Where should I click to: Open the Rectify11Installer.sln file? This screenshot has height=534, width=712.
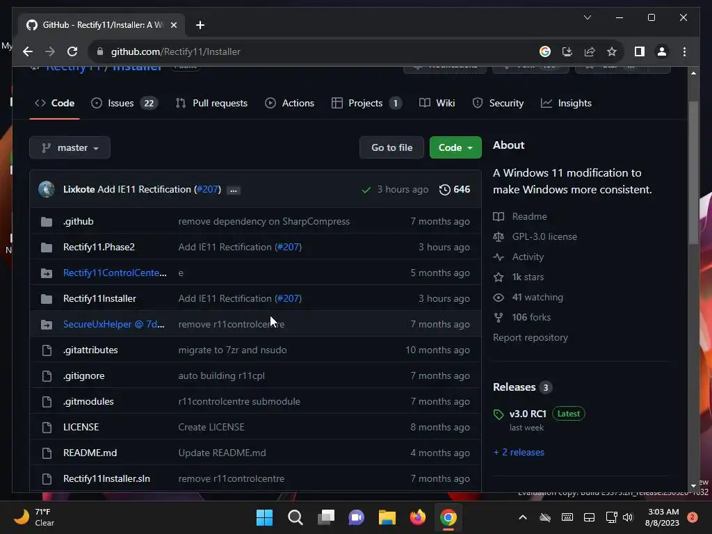click(x=106, y=478)
